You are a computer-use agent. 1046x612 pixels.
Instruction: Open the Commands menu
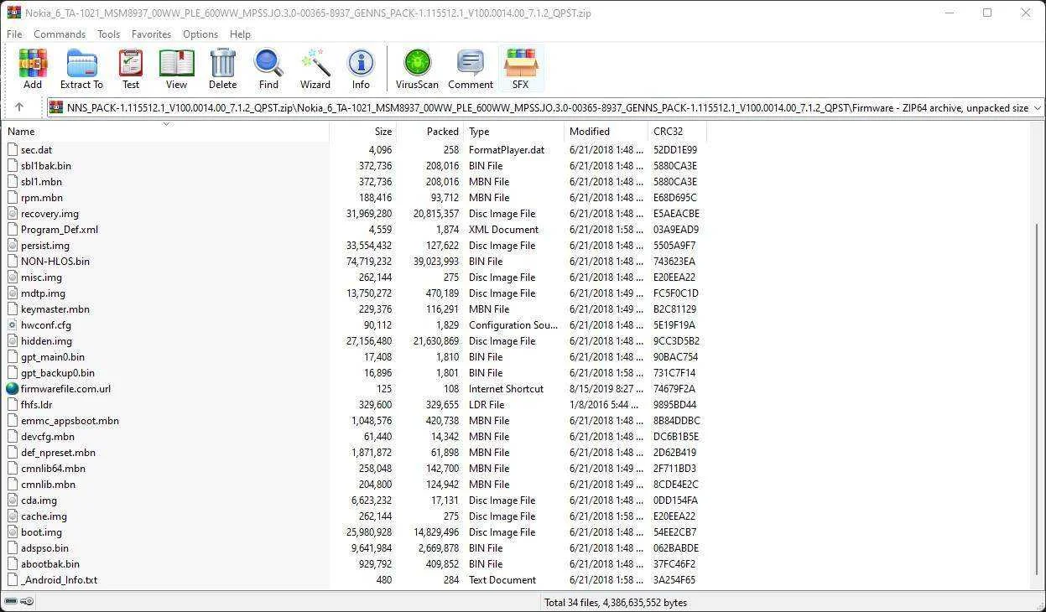pyautogui.click(x=60, y=34)
